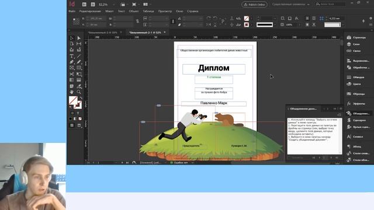Open preflight status dropdown near Ошибок нет
This screenshot has width=374, height=210.
[x=192, y=163]
